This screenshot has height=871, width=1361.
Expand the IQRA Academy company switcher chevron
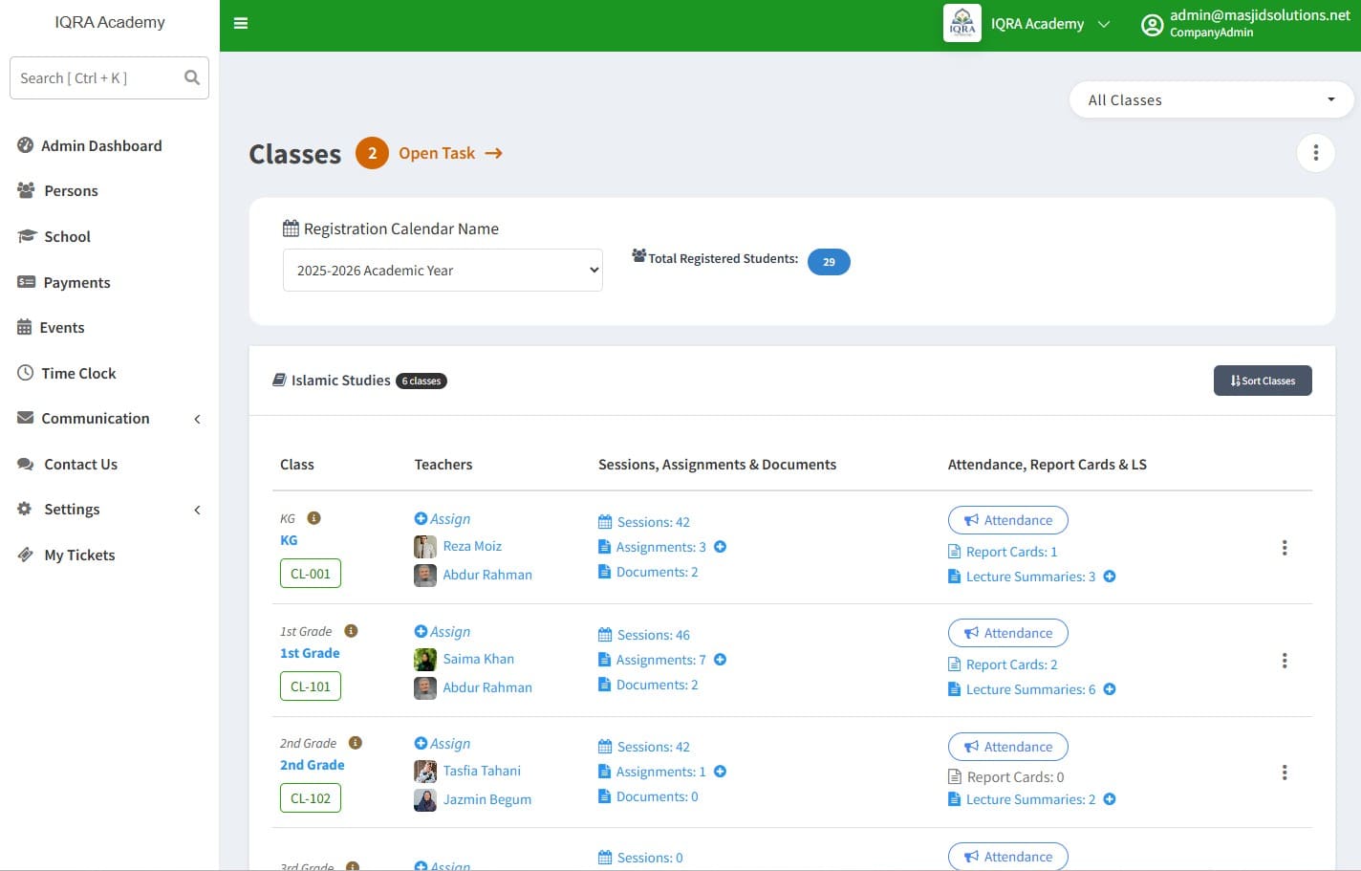(x=1104, y=24)
